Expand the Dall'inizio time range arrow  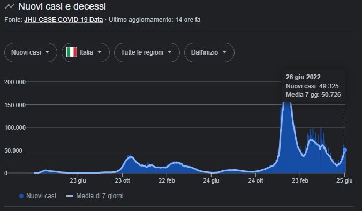point(224,52)
